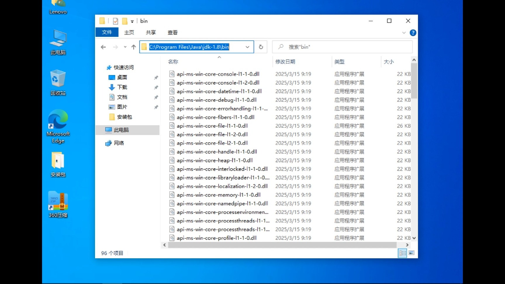Viewport: 505px width, 284px height.
Task: Sort by the 名称 column header
Action: coord(173,62)
